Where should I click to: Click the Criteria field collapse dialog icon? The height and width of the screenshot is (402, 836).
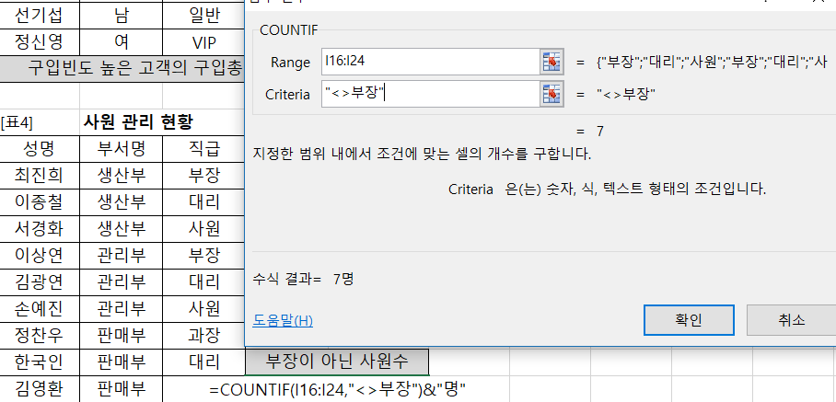pos(552,94)
